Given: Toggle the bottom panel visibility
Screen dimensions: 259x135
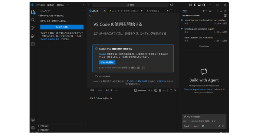Looking at the screenshot, I should pyautogui.click(x=199, y=5).
